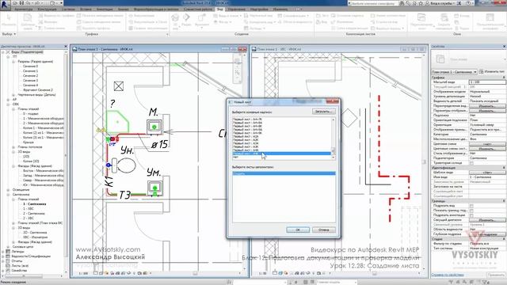The width and height of the screenshot is (507, 285).
Task: Click Отмена button in New Sheet dialog
Action: click(323, 230)
